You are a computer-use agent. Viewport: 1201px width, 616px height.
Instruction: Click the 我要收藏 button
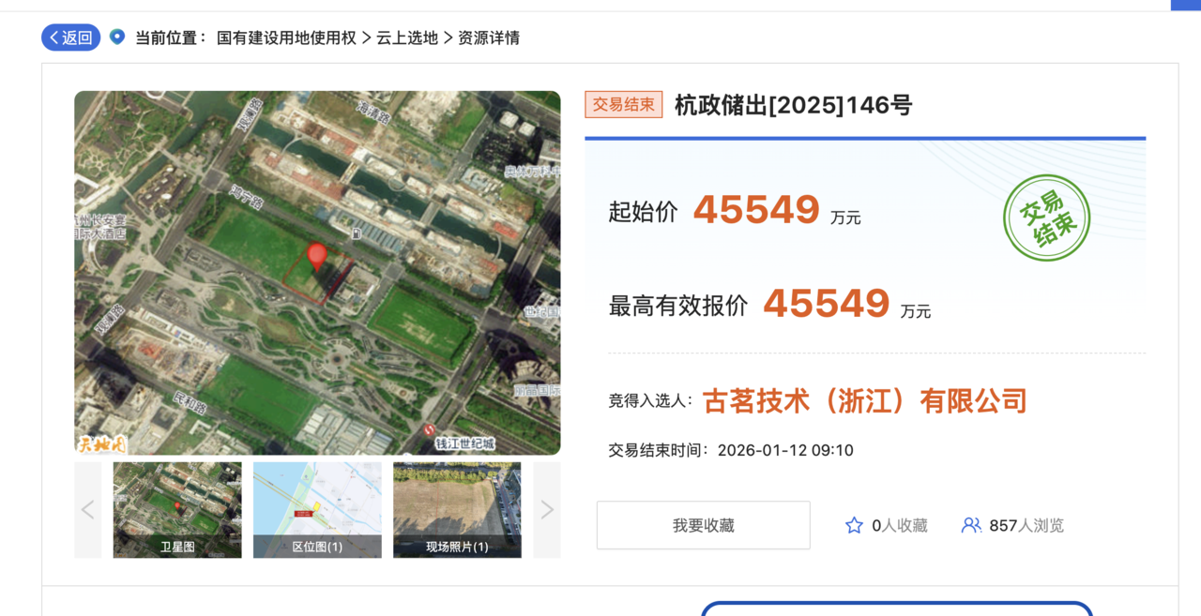tap(703, 526)
